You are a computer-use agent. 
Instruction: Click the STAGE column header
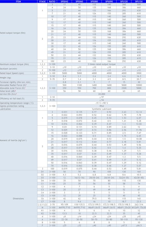[x=42, y=2]
